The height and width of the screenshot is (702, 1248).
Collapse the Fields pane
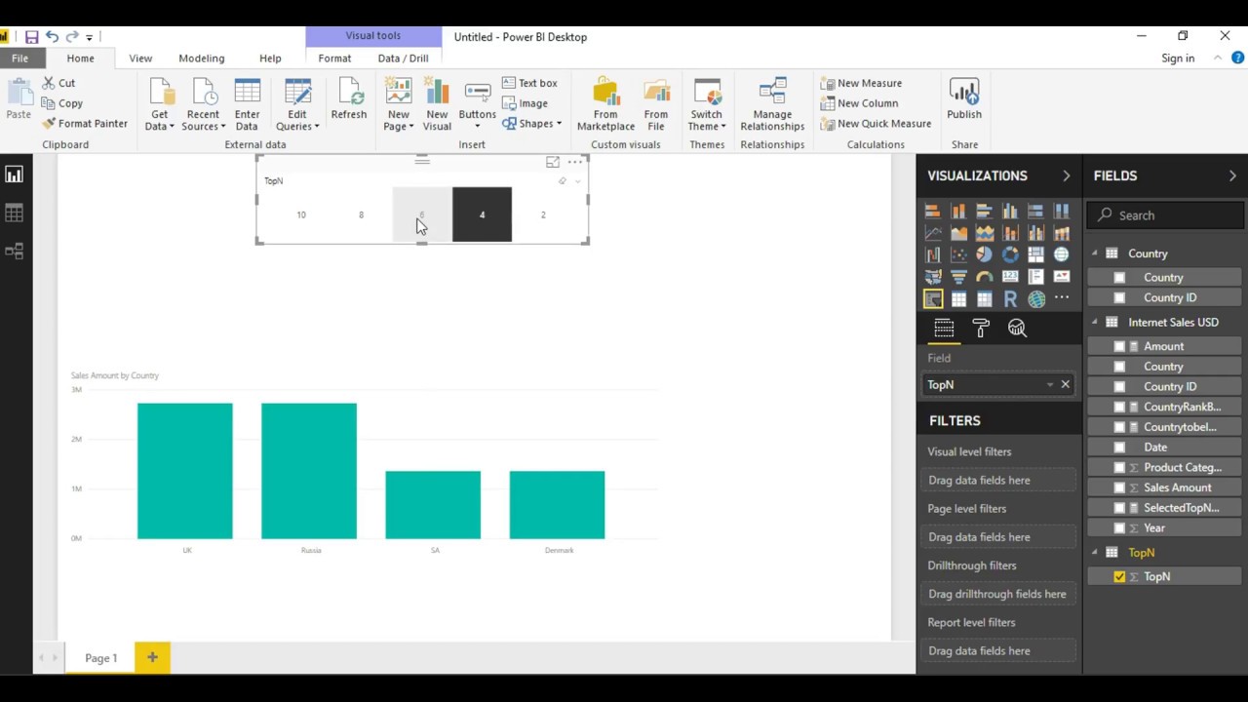point(1232,175)
